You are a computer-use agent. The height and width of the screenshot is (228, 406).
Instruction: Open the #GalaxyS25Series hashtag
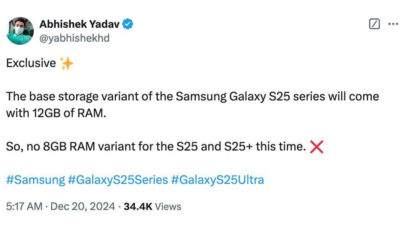pyautogui.click(x=118, y=180)
